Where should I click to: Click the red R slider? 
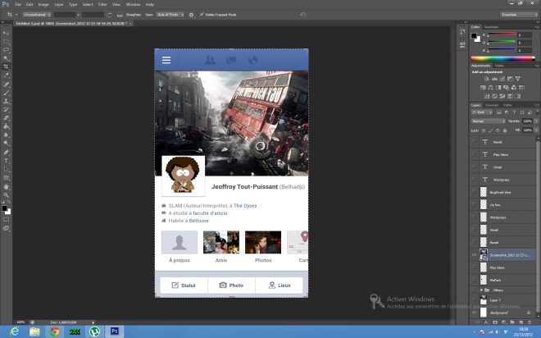click(502, 34)
